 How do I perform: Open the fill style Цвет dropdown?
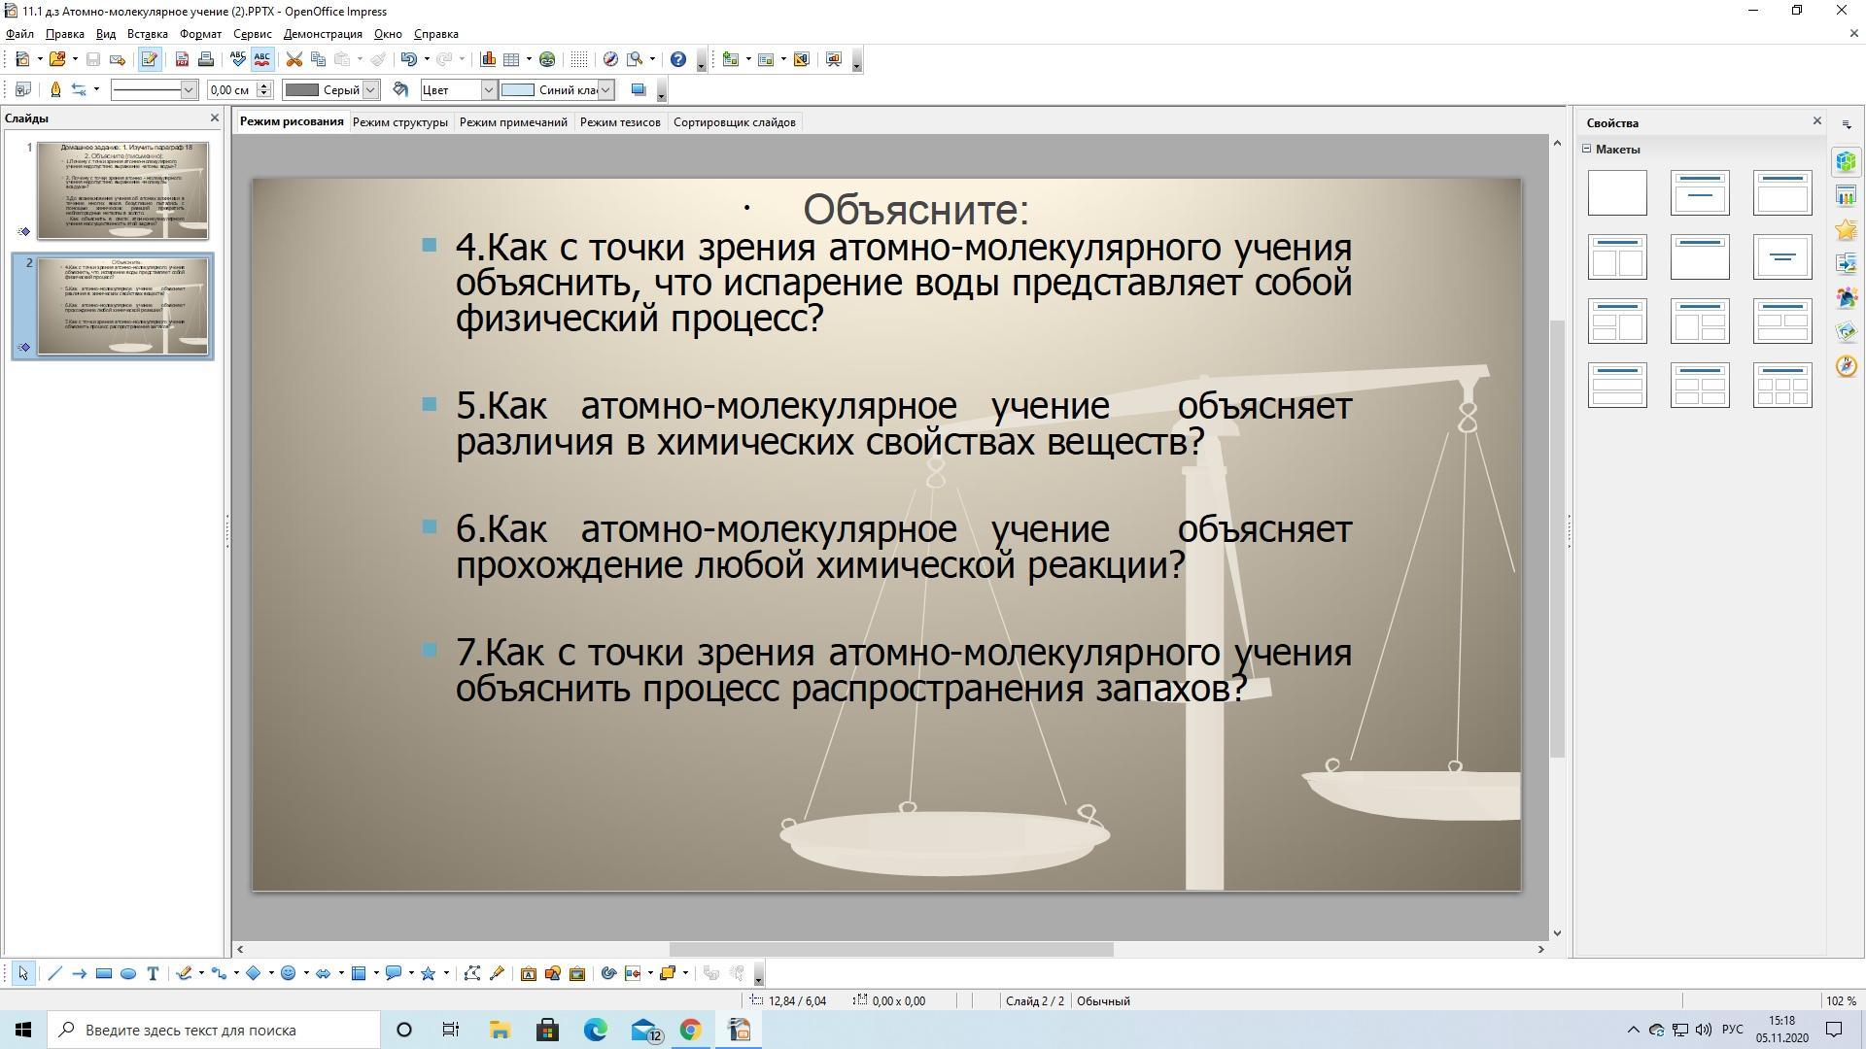click(x=489, y=89)
